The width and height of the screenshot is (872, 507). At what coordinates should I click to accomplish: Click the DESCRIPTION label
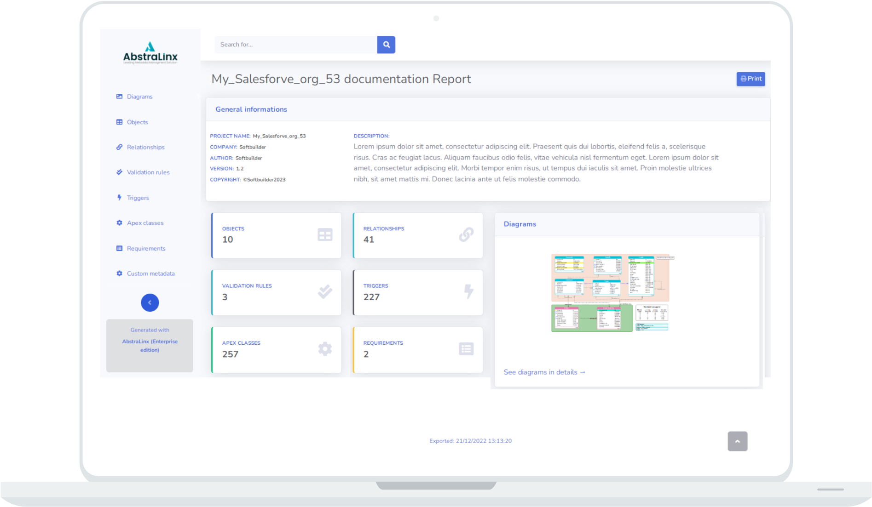pos(371,136)
